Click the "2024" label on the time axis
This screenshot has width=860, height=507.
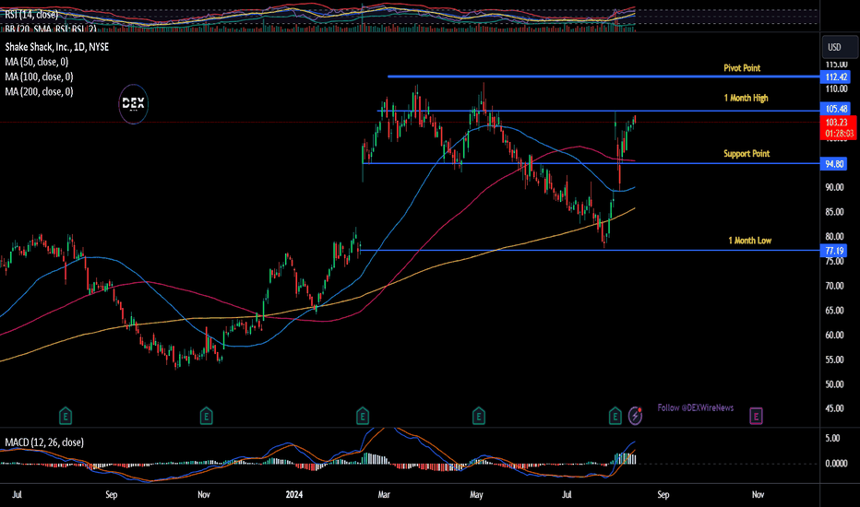pyautogui.click(x=294, y=495)
